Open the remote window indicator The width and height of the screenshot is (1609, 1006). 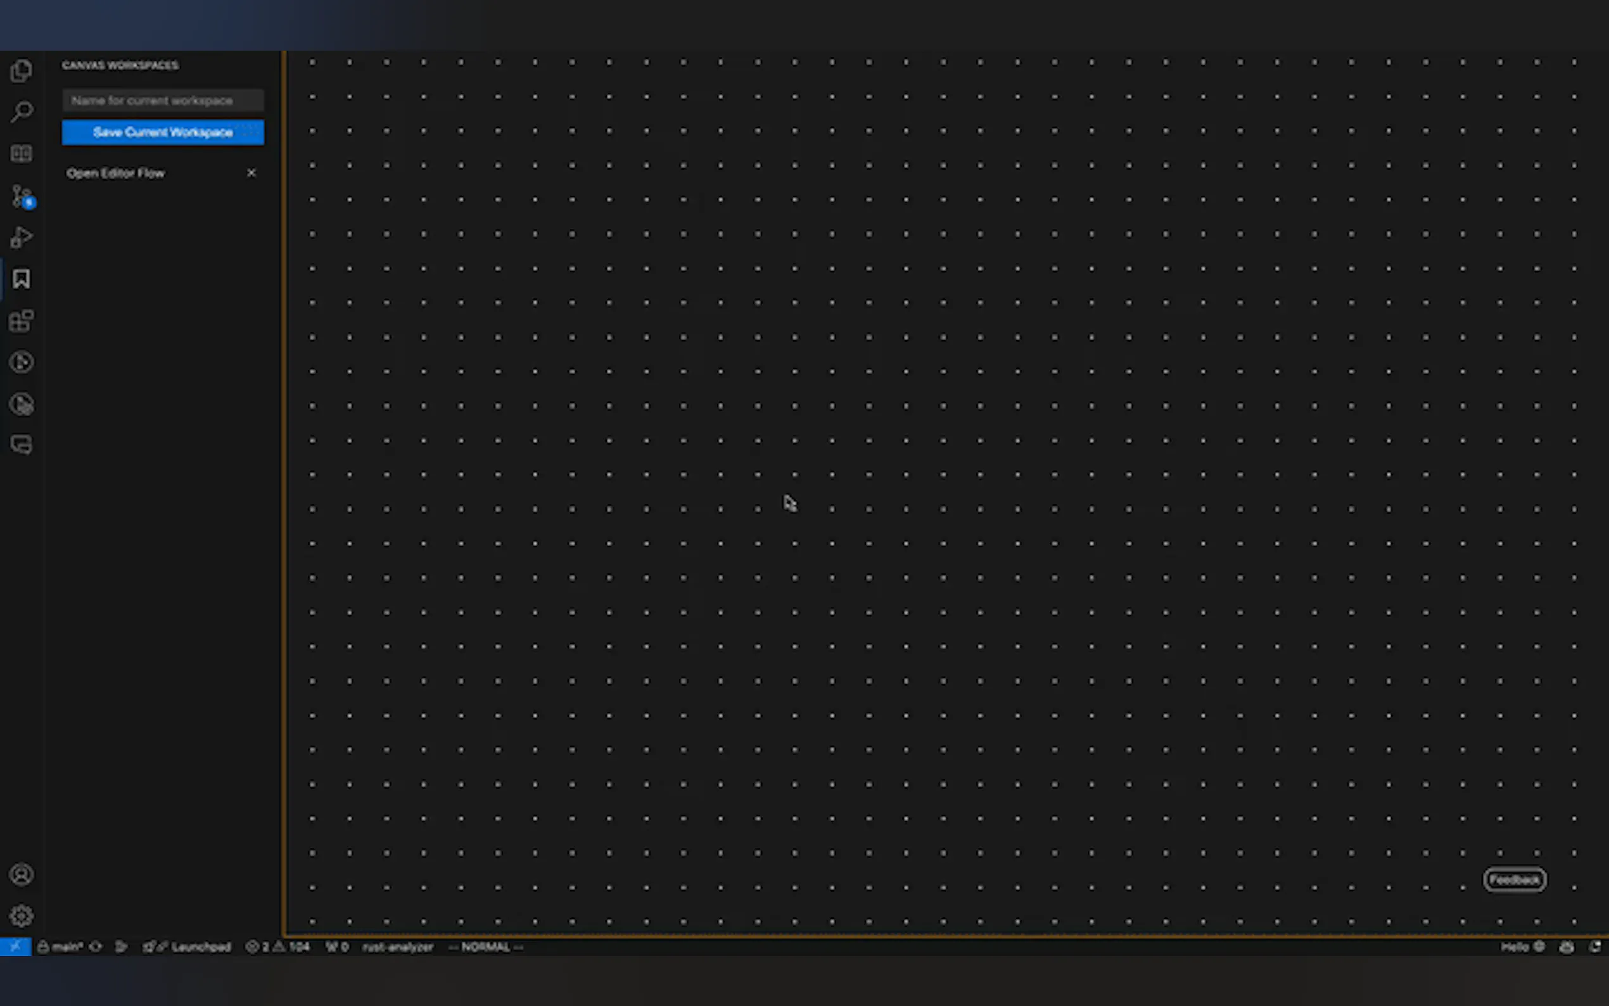(x=15, y=947)
